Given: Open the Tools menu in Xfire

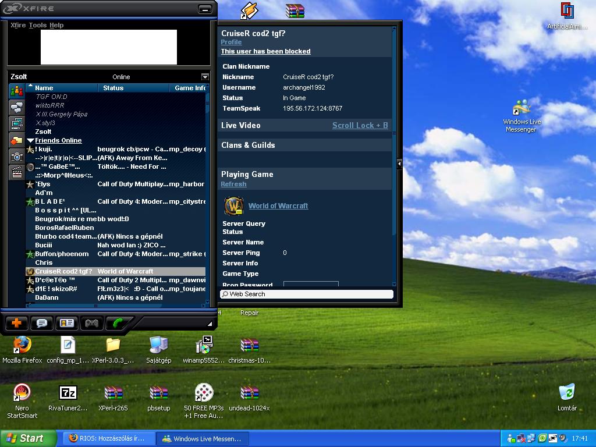Looking at the screenshot, I should 37,25.
